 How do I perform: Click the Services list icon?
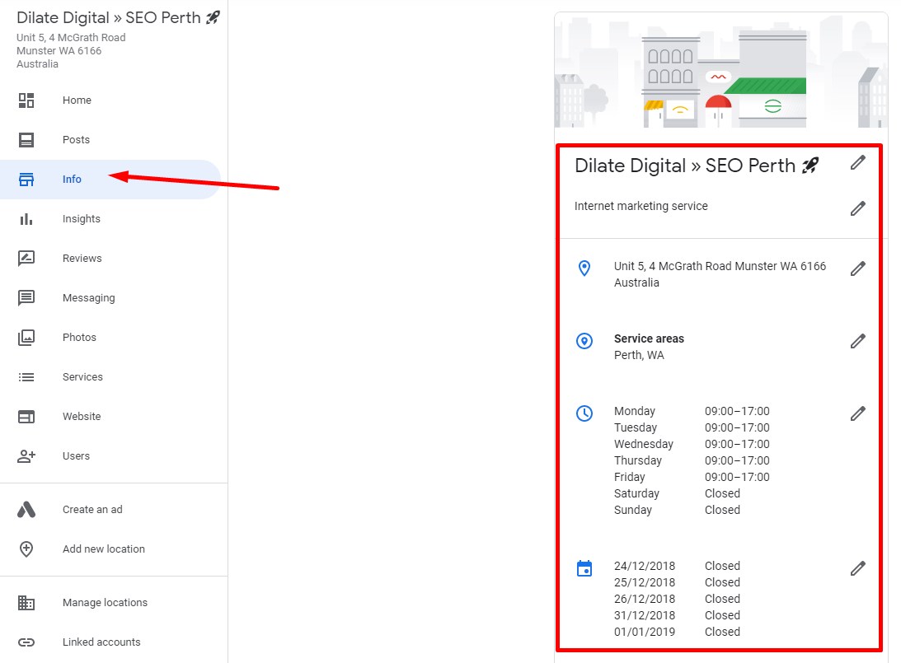pos(26,377)
